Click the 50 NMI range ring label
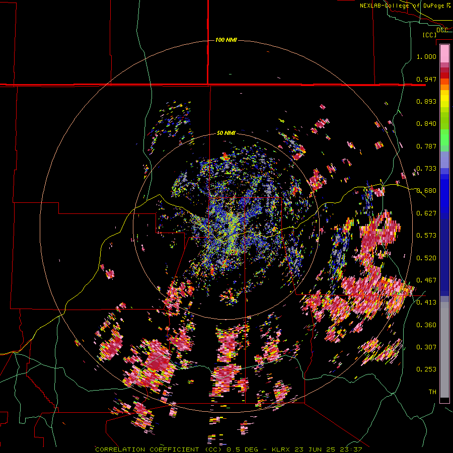Viewport: 453px width, 453px height. pos(226,133)
